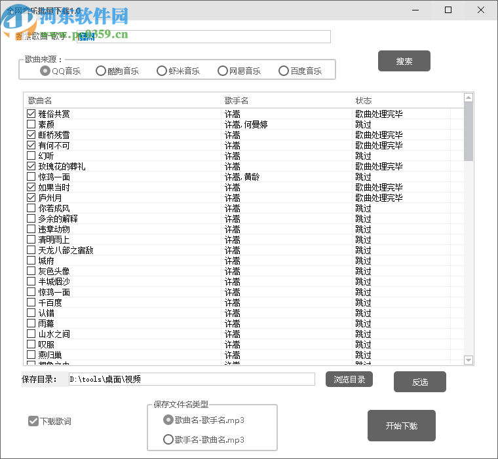Click the 保存目录 path input field
The width and height of the screenshot is (498, 459).
(192, 379)
